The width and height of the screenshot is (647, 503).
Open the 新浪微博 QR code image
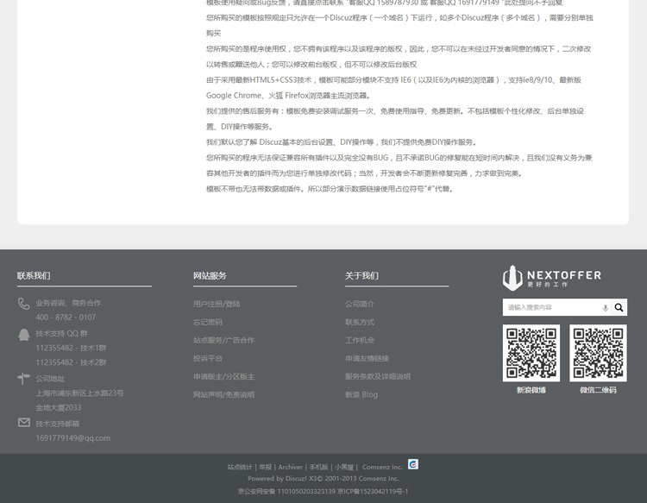pos(531,353)
